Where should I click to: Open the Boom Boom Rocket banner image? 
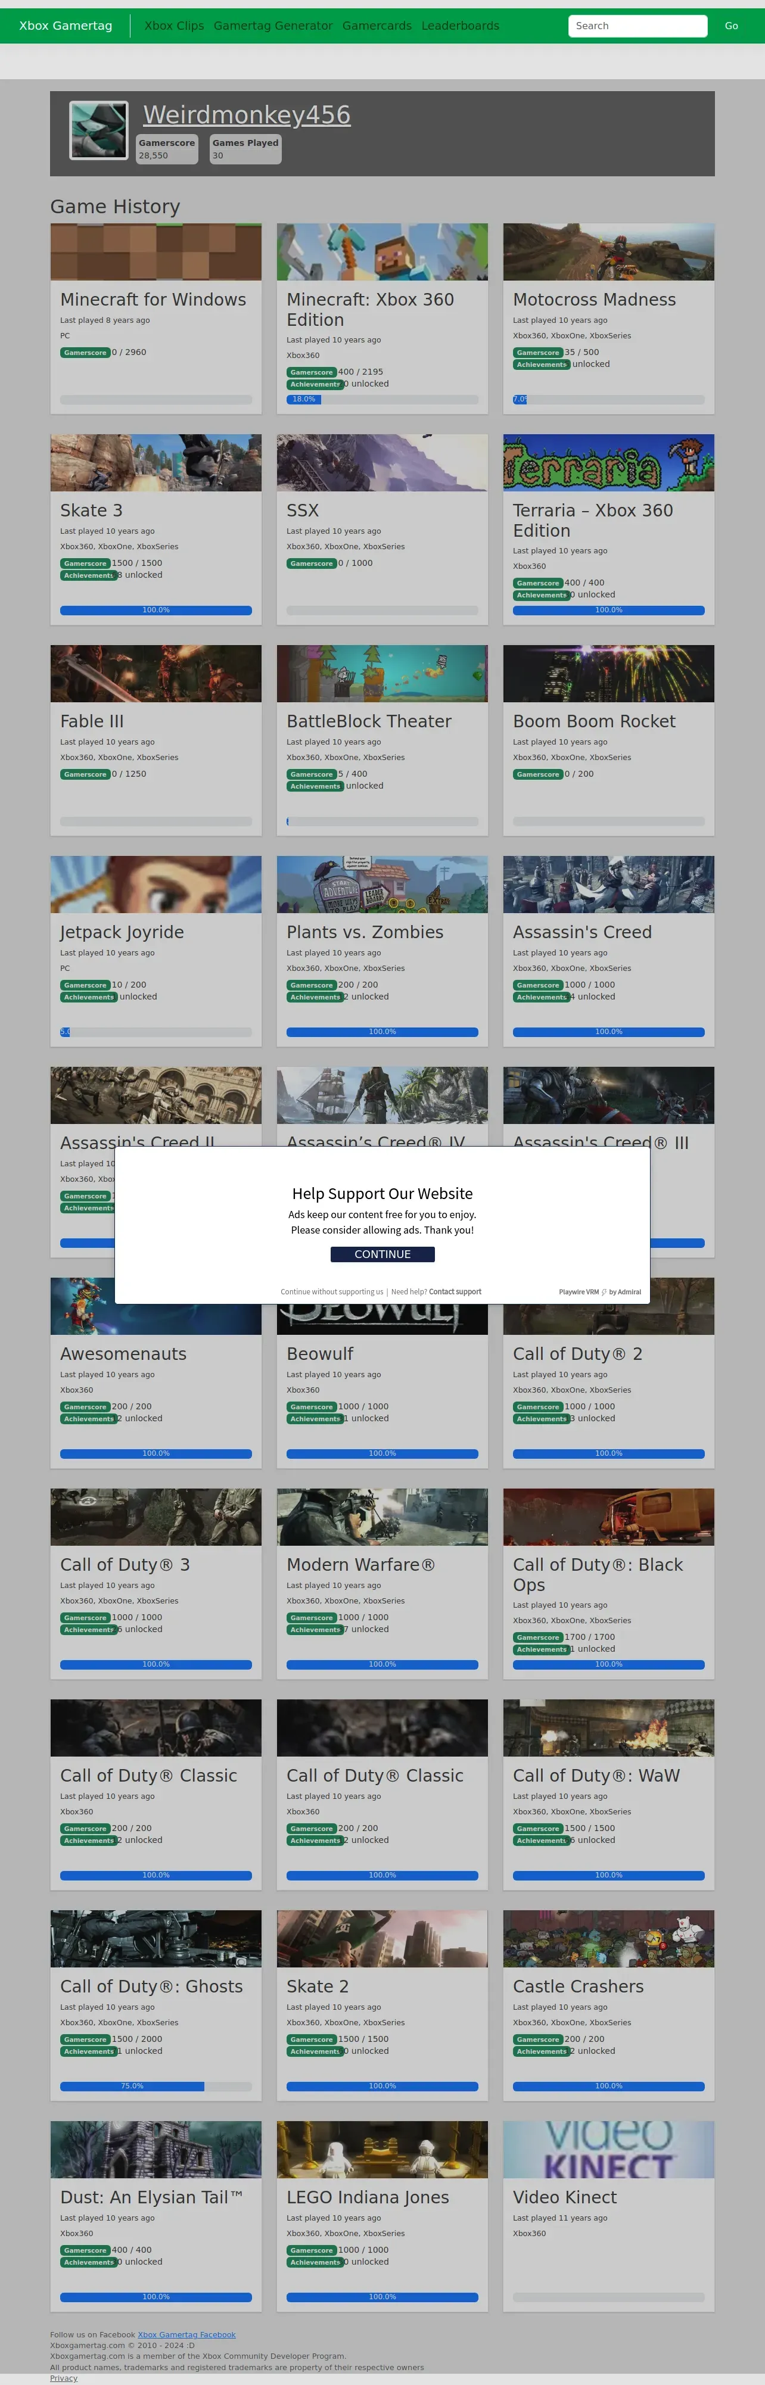tap(608, 674)
